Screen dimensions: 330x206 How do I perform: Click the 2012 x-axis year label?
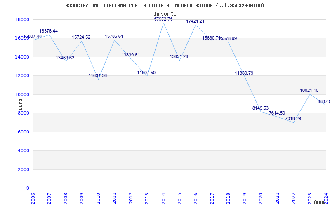click(131, 198)
